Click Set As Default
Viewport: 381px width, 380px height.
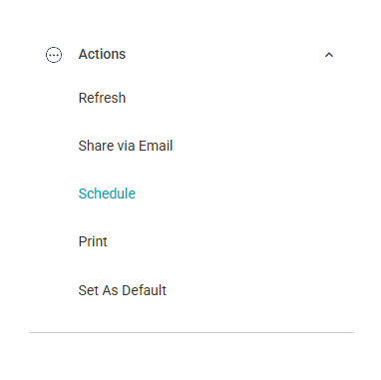123,290
